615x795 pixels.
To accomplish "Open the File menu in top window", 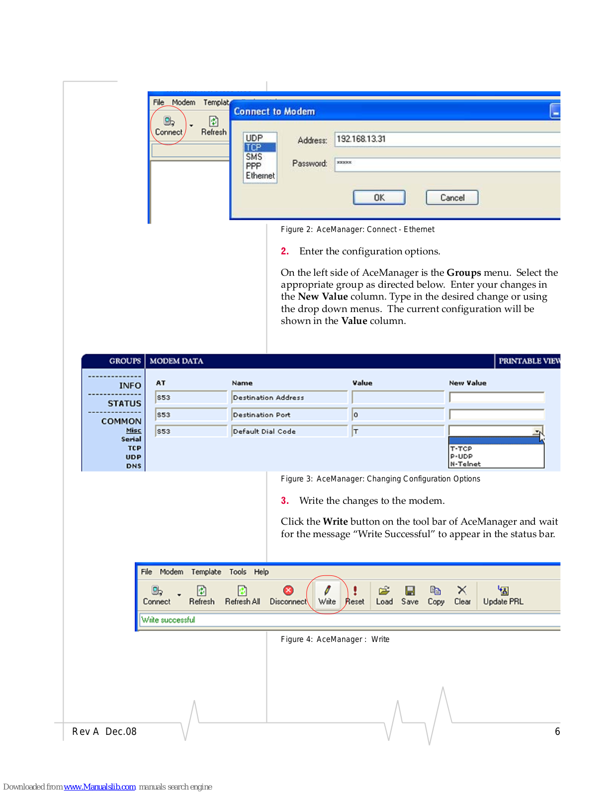I will pyautogui.click(x=159, y=102).
